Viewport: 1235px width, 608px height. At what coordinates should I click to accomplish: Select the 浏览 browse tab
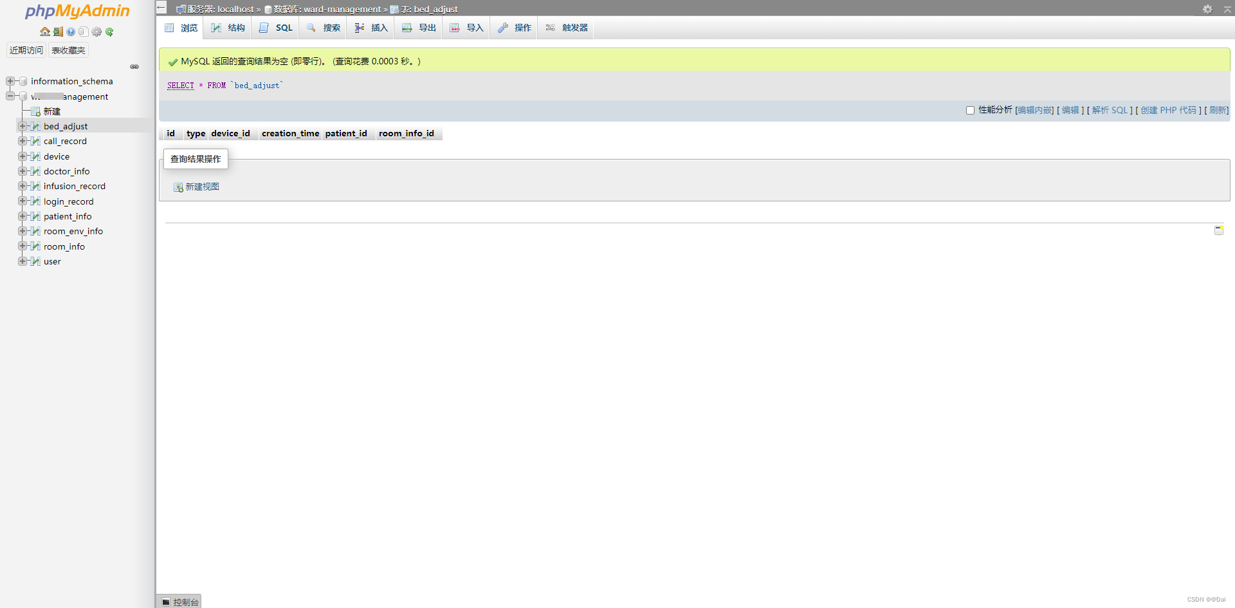tap(181, 28)
